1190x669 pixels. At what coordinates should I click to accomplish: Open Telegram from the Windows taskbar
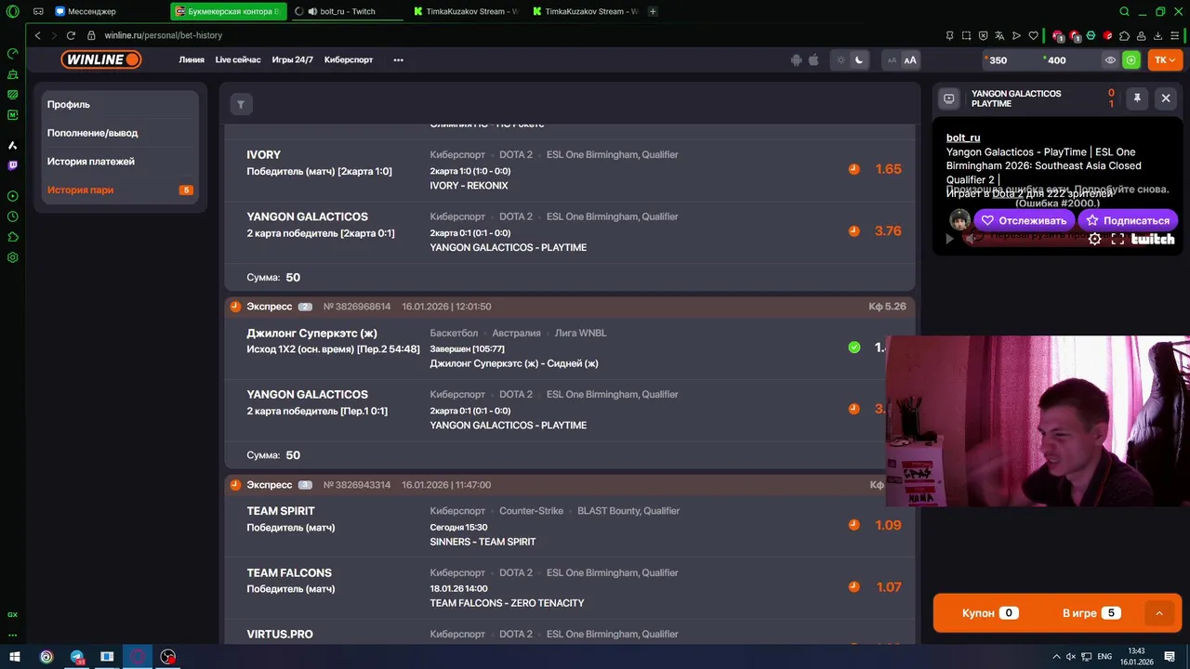(77, 657)
